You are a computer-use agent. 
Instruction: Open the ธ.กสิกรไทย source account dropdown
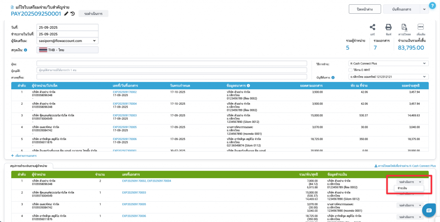point(388,77)
